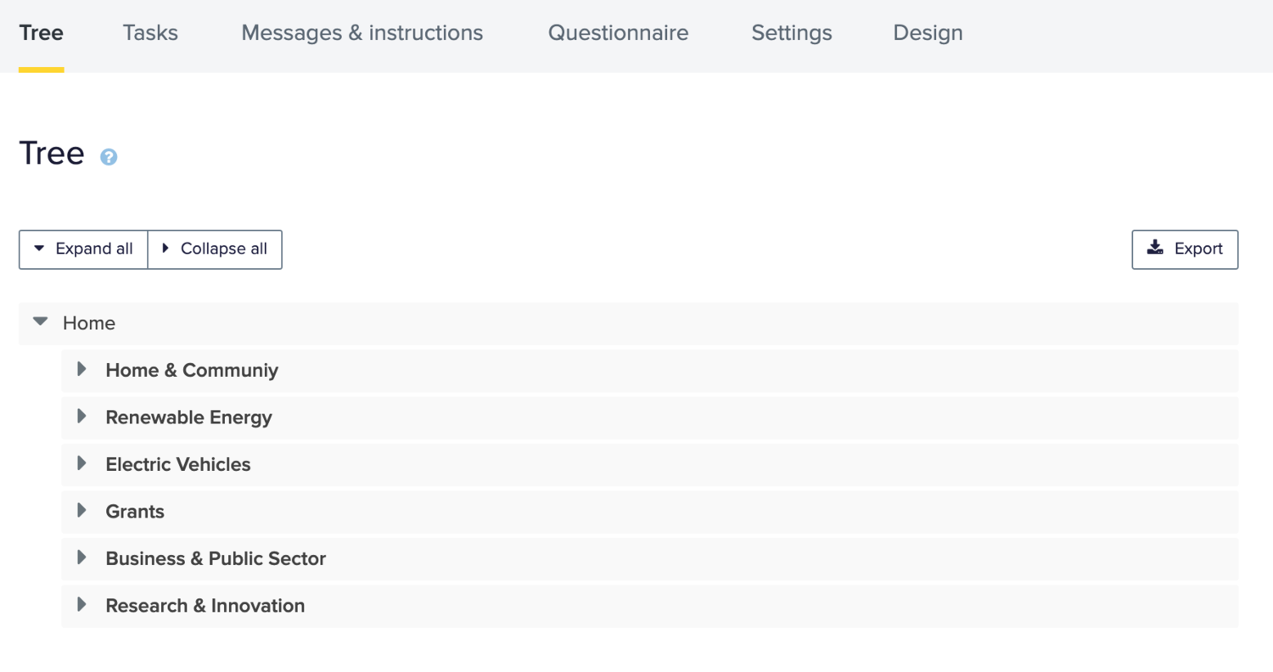Expand Research & Innovation arrow
This screenshot has width=1273, height=672.
click(82, 604)
